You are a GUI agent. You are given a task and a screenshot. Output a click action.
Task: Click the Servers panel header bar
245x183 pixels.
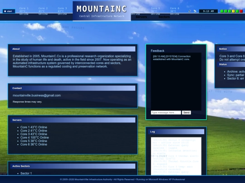[x=73, y=120]
